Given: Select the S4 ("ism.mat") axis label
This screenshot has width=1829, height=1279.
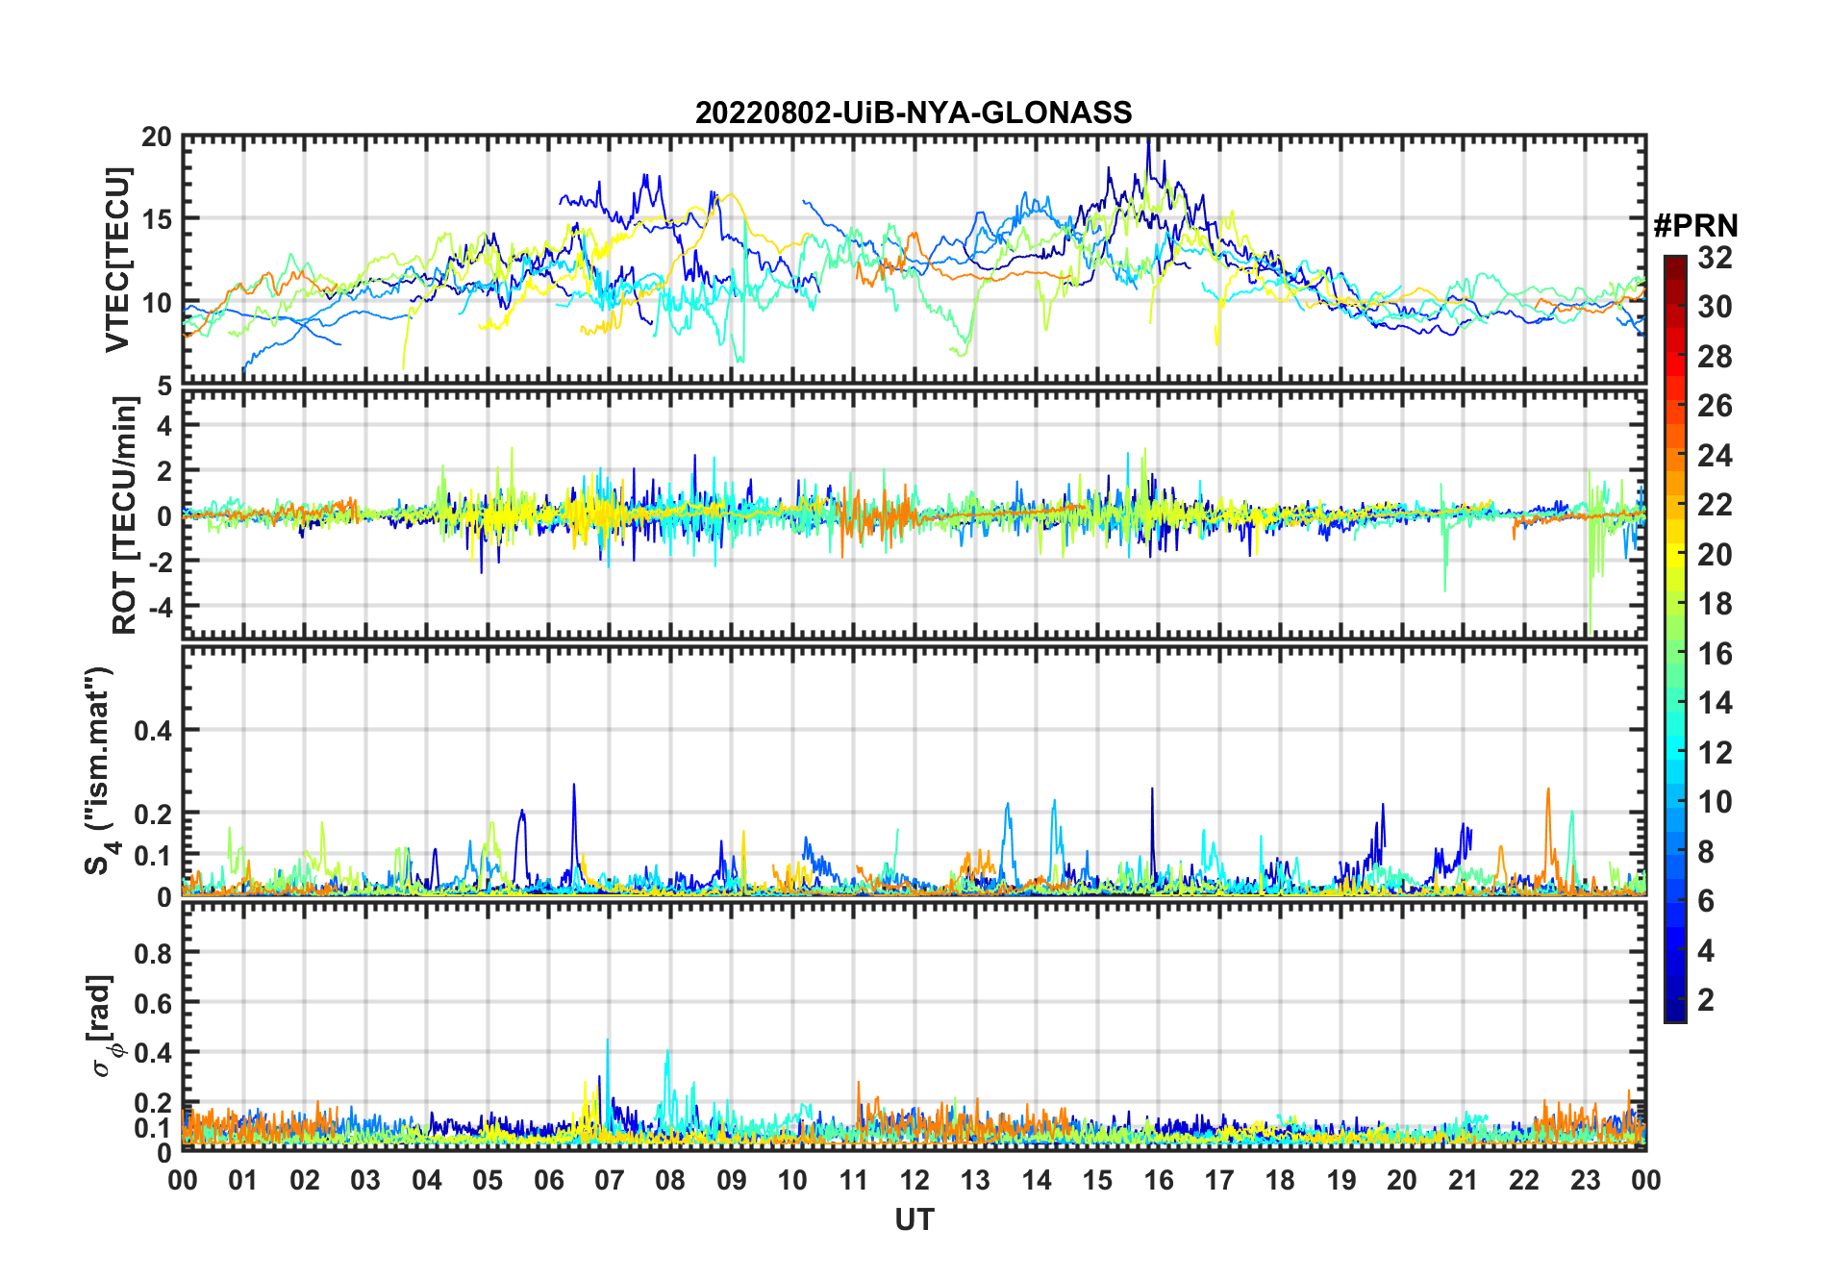Looking at the screenshot, I should (99, 771).
